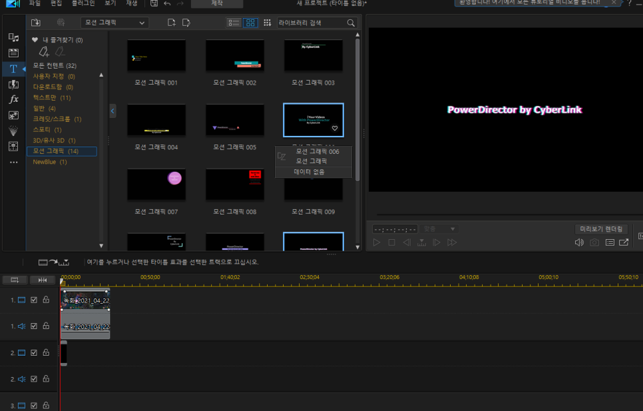Image resolution: width=643 pixels, height=411 pixels.
Task: Switch to the 제작 produce tab
Action: (x=217, y=3)
